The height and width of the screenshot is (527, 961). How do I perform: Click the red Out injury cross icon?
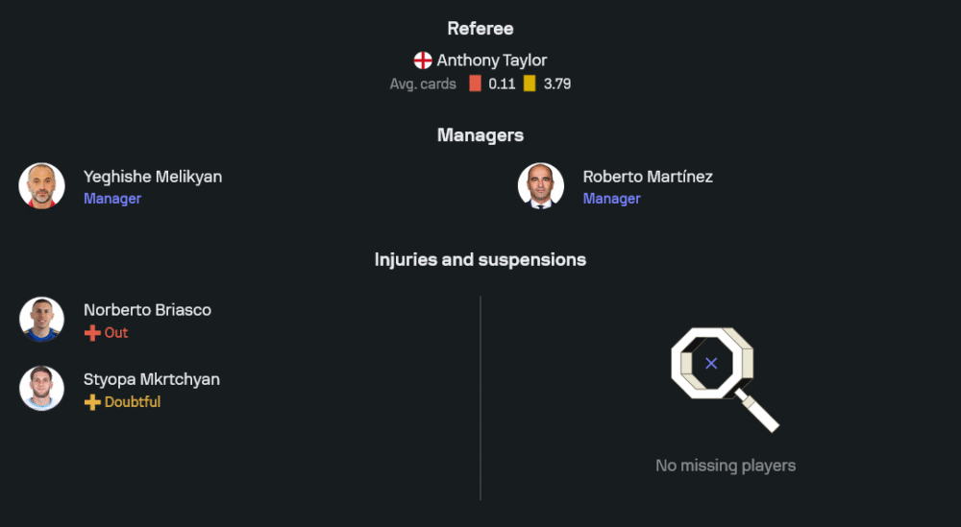pos(92,333)
